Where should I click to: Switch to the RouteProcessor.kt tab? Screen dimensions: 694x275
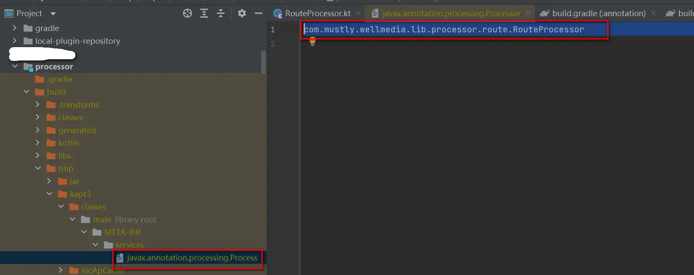[318, 14]
